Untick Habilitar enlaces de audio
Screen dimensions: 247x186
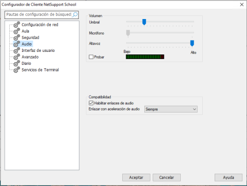91,103
